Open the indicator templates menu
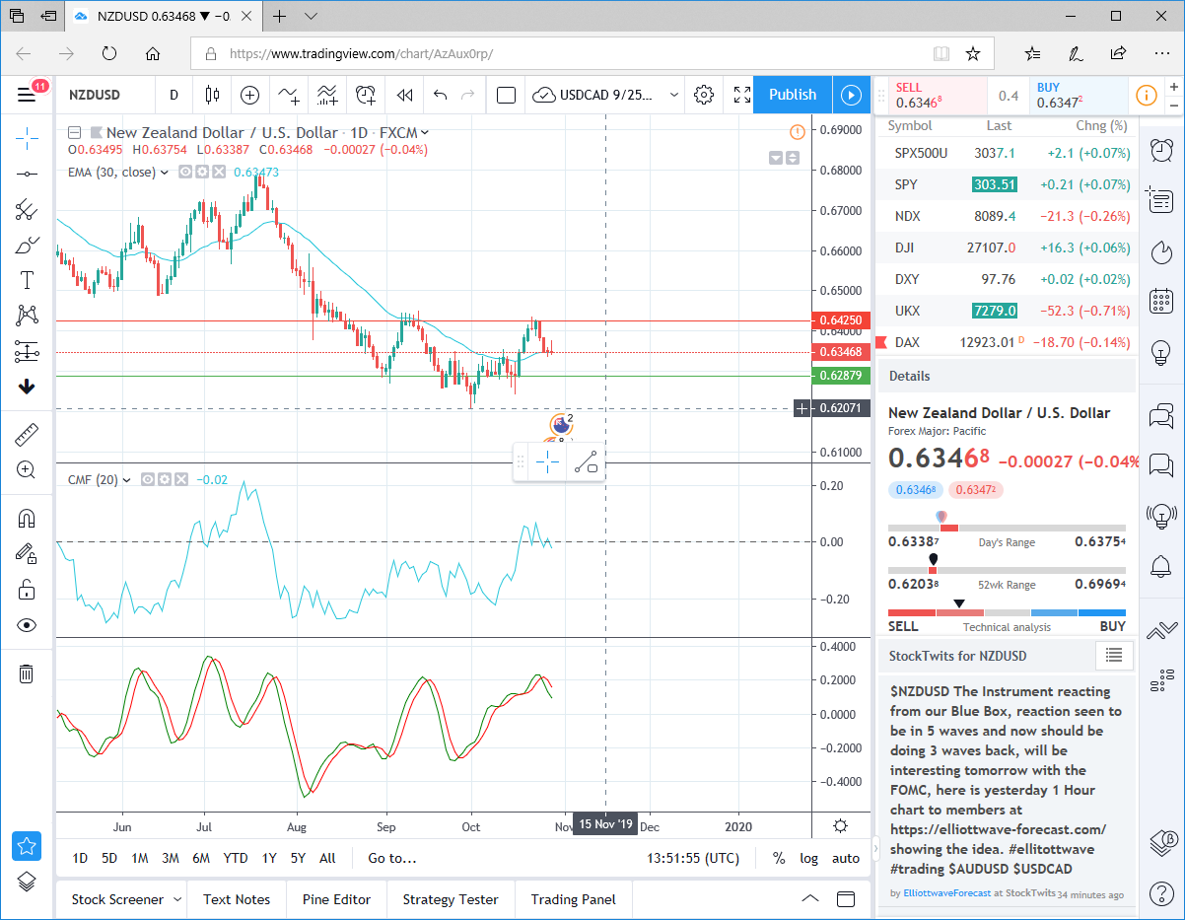Screen dimensions: 1185x920 (x=327, y=95)
